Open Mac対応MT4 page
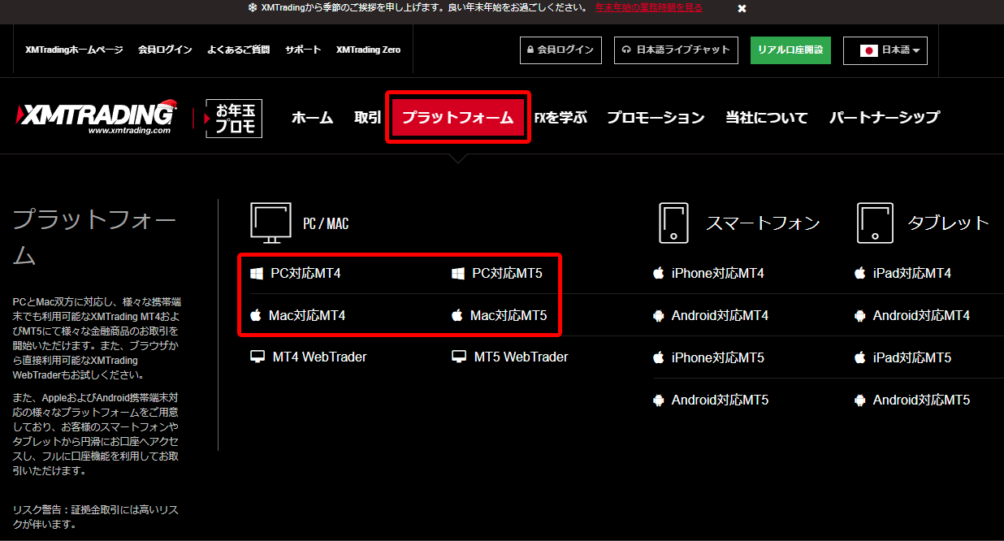Viewport: 1004px width, 541px height. point(307,315)
